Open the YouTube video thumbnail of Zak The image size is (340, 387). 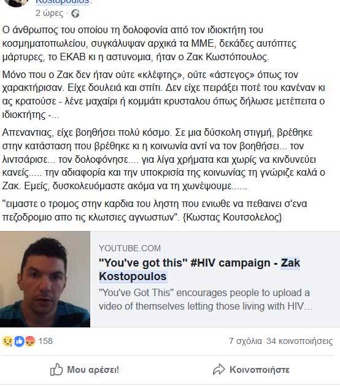coord(45,279)
